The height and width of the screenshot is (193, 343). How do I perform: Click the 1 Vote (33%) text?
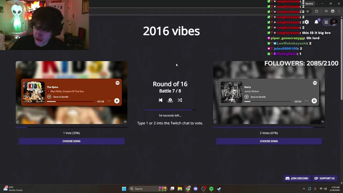[x=71, y=133]
